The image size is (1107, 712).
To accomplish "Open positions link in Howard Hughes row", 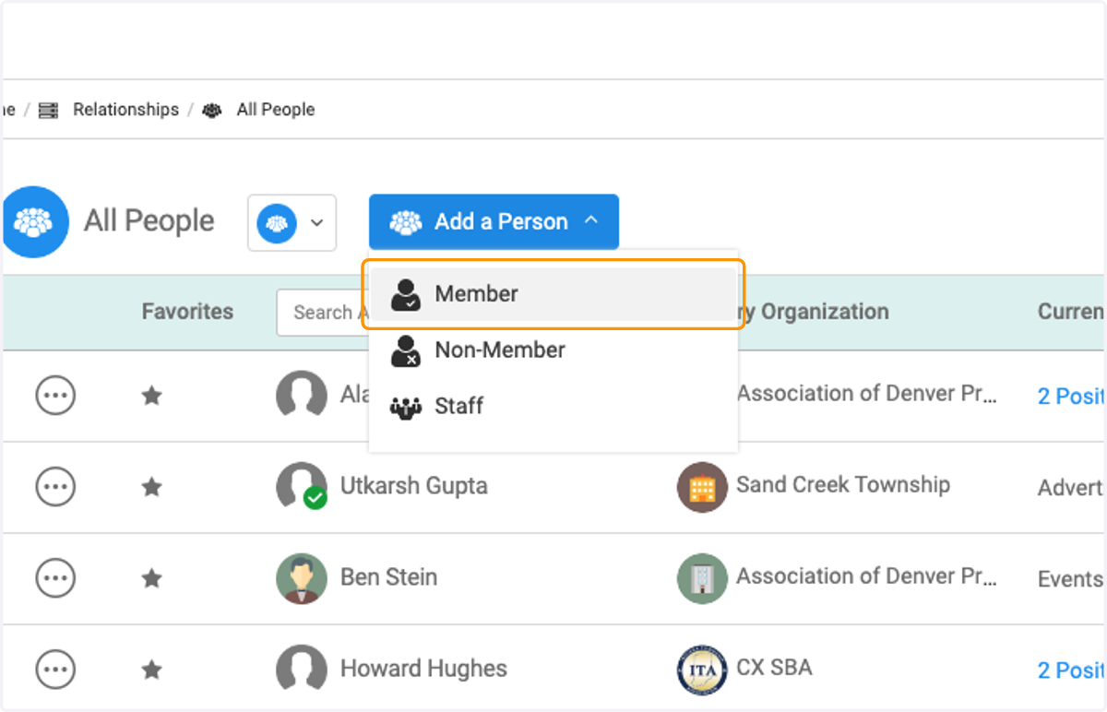I will 1071,670.
